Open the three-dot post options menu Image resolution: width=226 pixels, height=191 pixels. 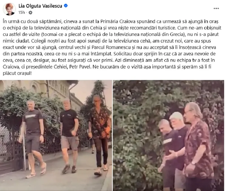(216, 8)
